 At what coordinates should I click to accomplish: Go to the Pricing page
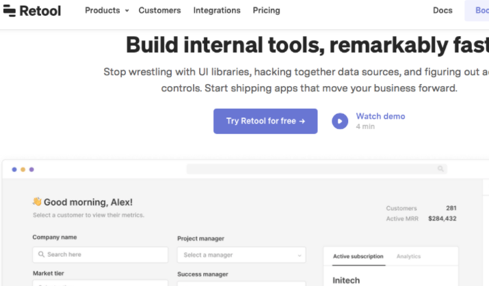click(266, 11)
